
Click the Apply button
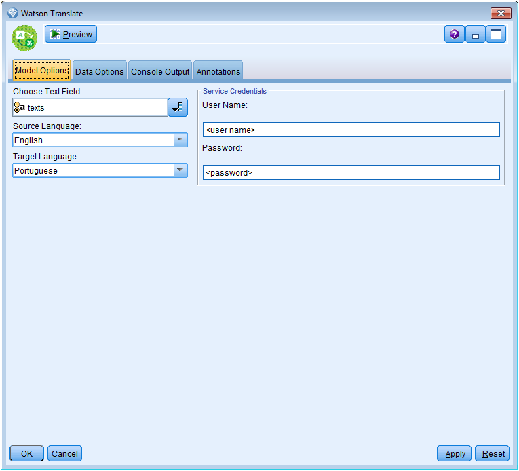(x=454, y=453)
